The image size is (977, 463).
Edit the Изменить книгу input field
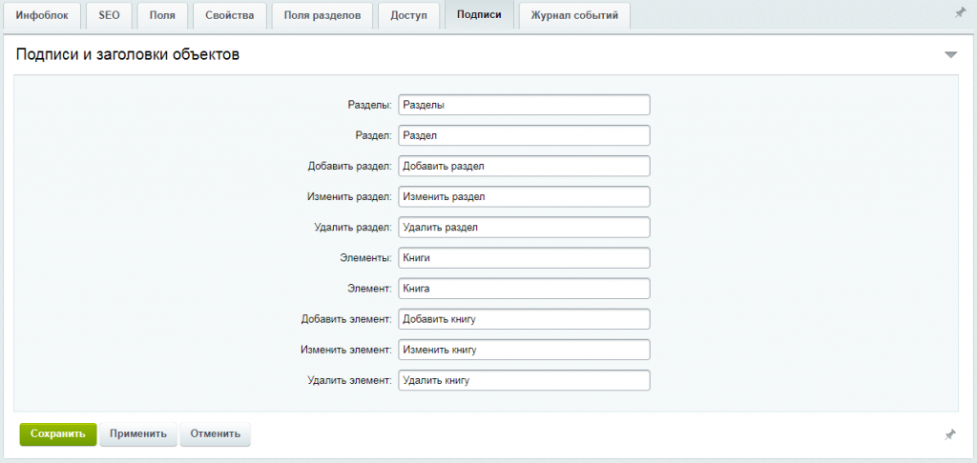point(524,350)
